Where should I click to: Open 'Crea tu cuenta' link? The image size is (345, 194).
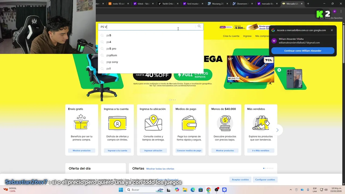click(231, 36)
